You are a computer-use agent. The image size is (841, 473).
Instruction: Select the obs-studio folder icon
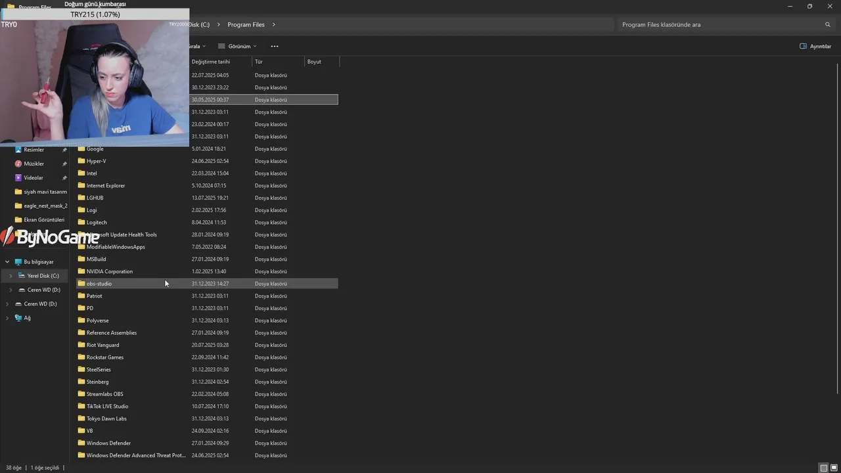tap(81, 284)
